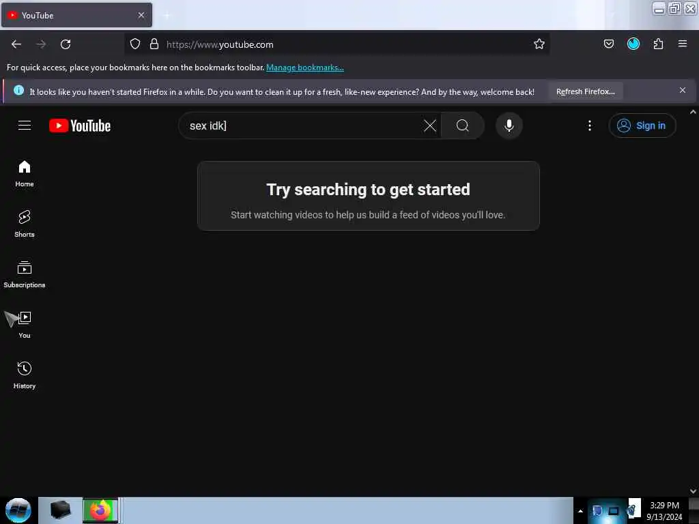Open Subscriptions in the sidebar
This screenshot has width=699, height=524.
pos(25,274)
